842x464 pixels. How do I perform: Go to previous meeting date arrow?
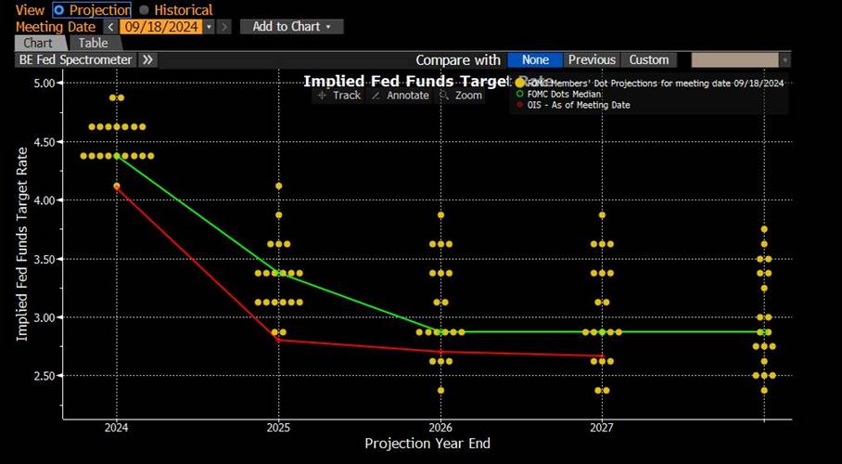point(110,27)
